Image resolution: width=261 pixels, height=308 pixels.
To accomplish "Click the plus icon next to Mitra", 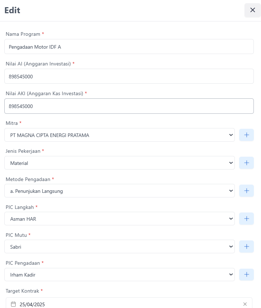I will click(246, 135).
